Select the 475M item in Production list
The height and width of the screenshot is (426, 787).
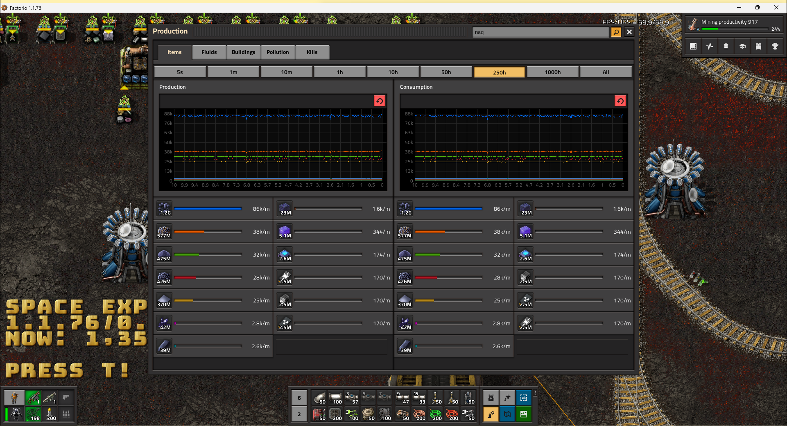click(164, 255)
